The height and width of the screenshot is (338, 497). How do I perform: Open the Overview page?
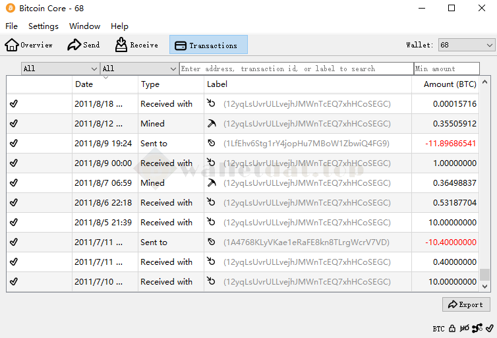click(29, 45)
